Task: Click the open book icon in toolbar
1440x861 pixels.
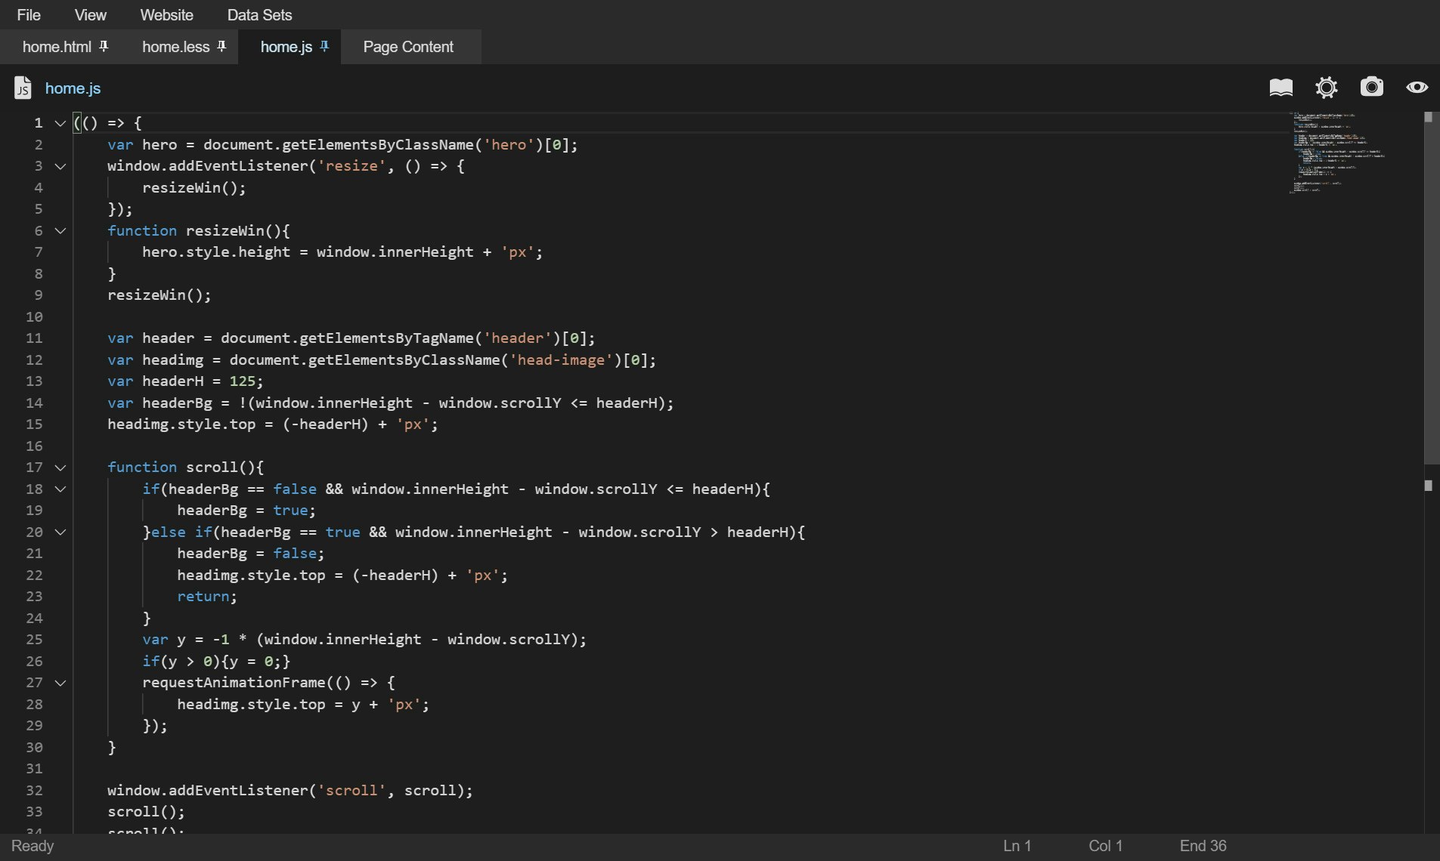Action: (x=1281, y=88)
